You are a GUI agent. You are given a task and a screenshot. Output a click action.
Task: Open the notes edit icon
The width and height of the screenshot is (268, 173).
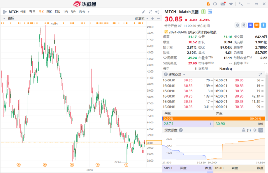coord(244,25)
